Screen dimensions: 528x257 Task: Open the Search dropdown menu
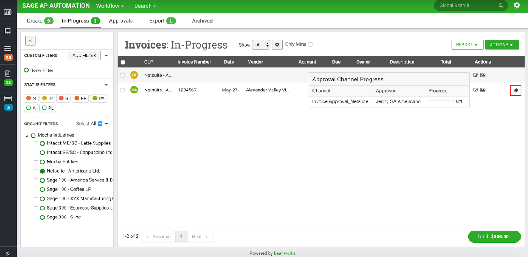coord(145,6)
